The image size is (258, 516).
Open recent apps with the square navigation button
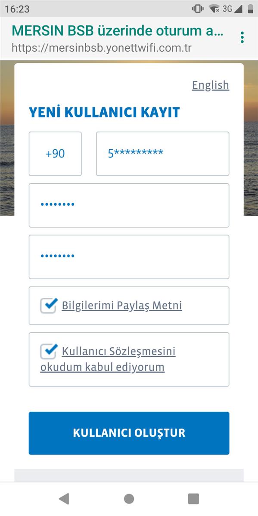click(x=193, y=498)
